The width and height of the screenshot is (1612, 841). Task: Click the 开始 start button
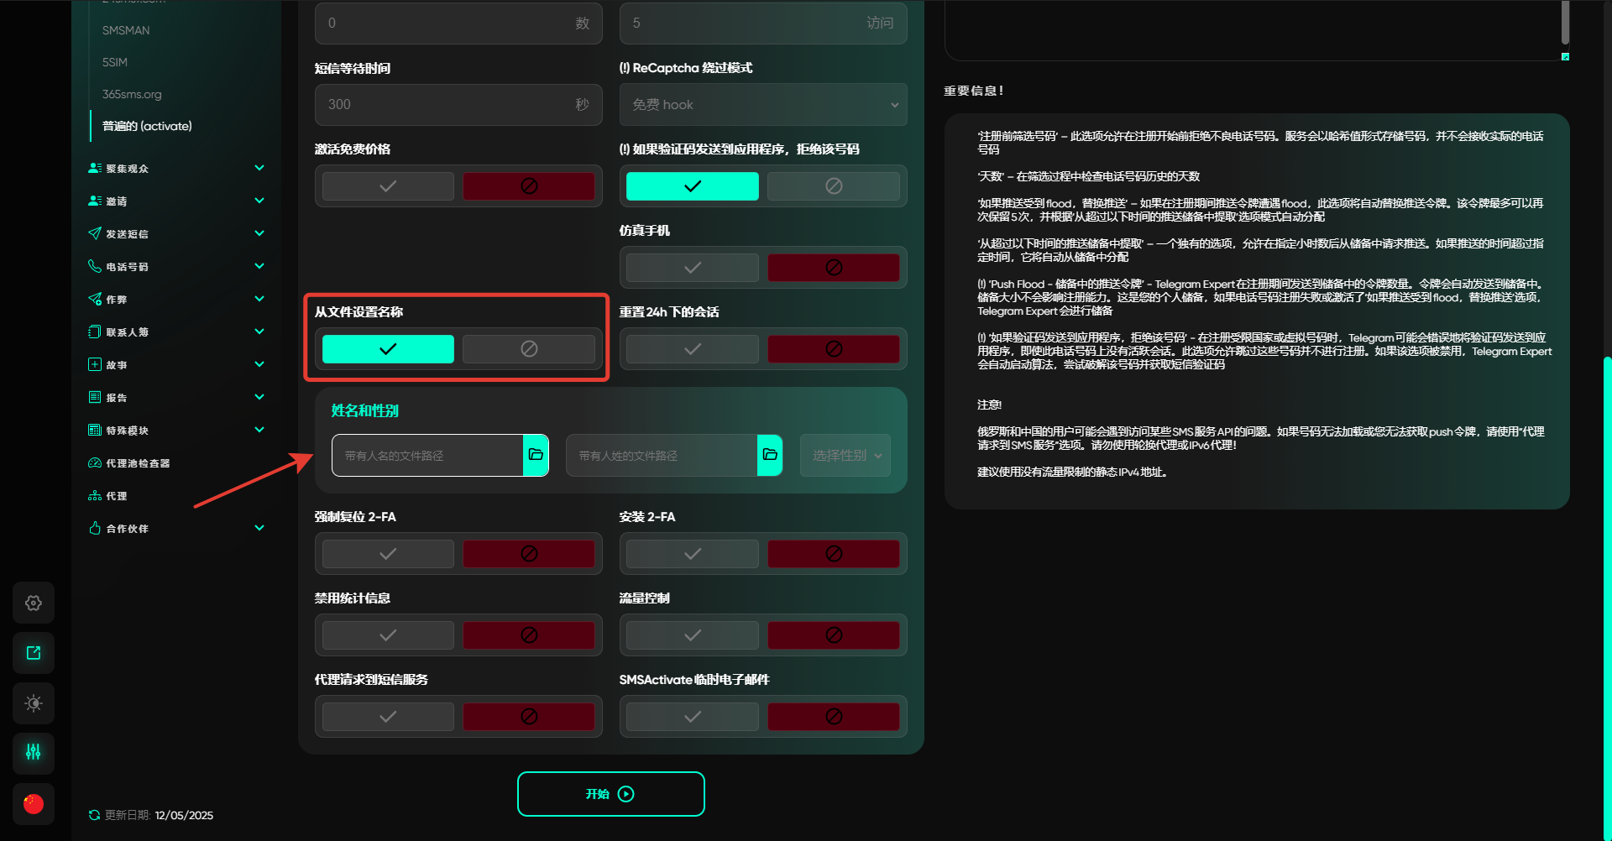pyautogui.click(x=610, y=794)
